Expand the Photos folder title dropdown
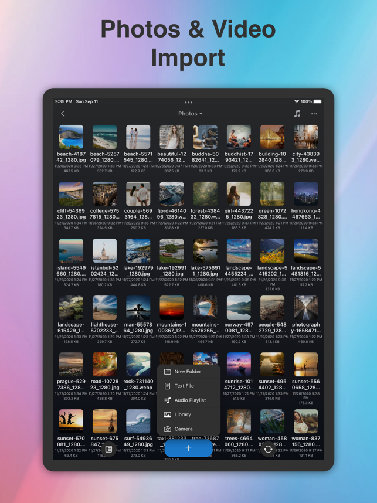The width and height of the screenshot is (377, 503). point(190,114)
